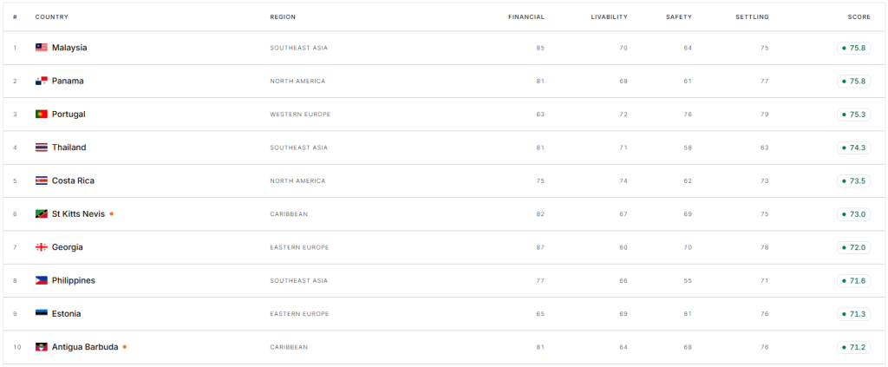Sort table by Safety column header
The image size is (888, 367).
[x=679, y=17]
